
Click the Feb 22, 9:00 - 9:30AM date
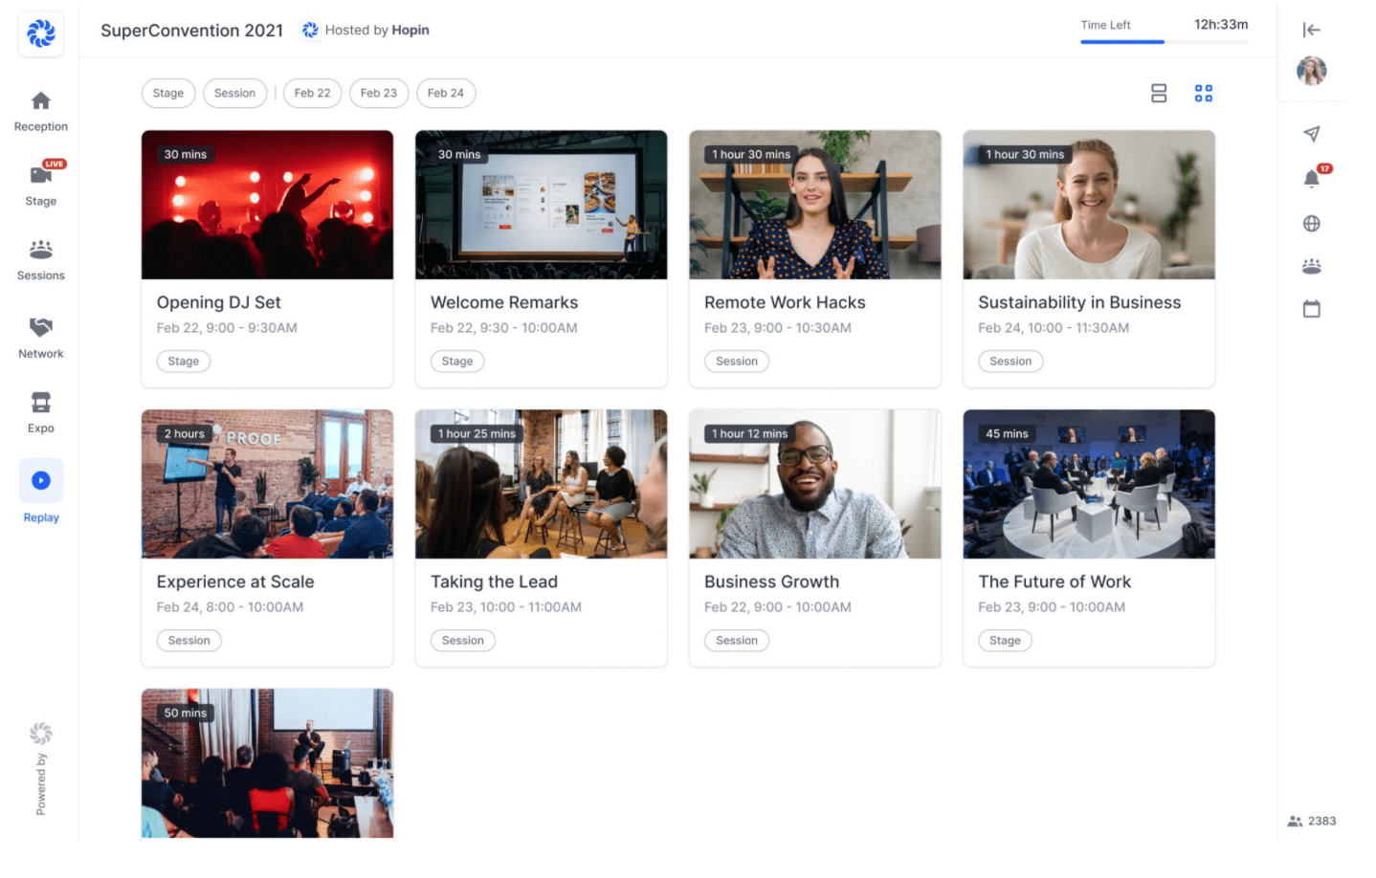click(227, 328)
